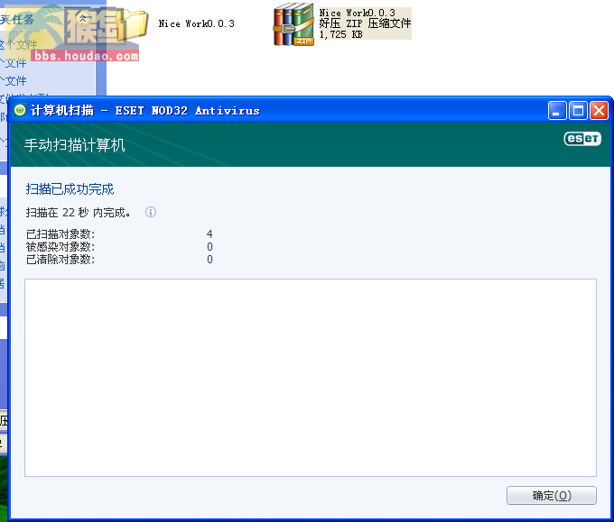Screen dimensions: 614x522
Task: Maximize the ESET NOD32 scan window
Action: [578, 110]
